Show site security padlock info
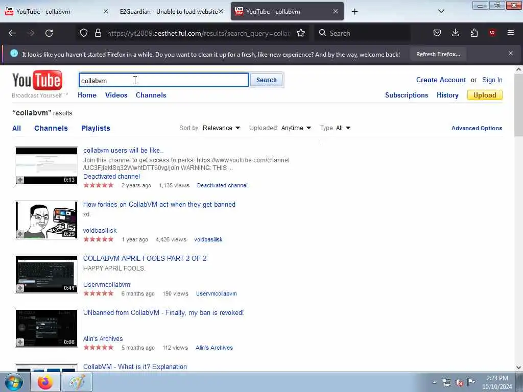523x392 pixels. [98, 33]
